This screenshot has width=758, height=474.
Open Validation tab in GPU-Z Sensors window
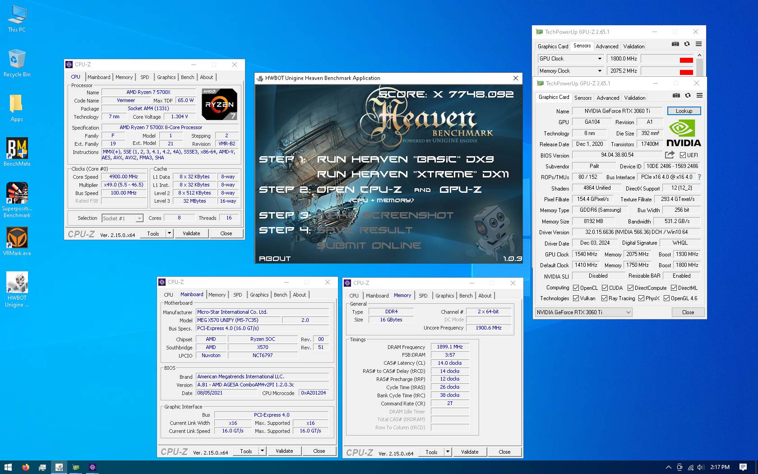(x=633, y=46)
